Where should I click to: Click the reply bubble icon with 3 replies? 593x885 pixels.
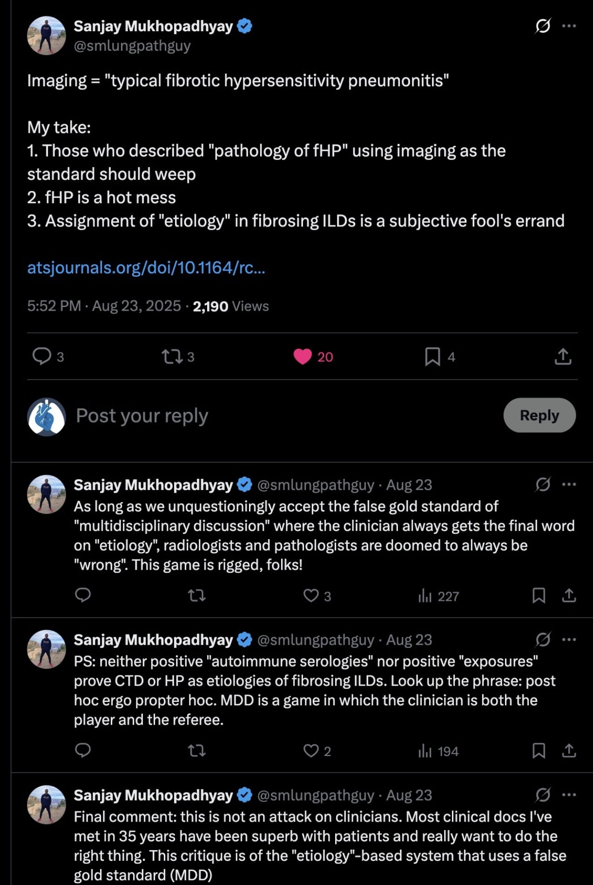click(42, 356)
